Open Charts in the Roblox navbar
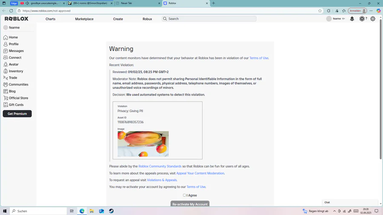The image size is (383, 215). click(x=50, y=19)
